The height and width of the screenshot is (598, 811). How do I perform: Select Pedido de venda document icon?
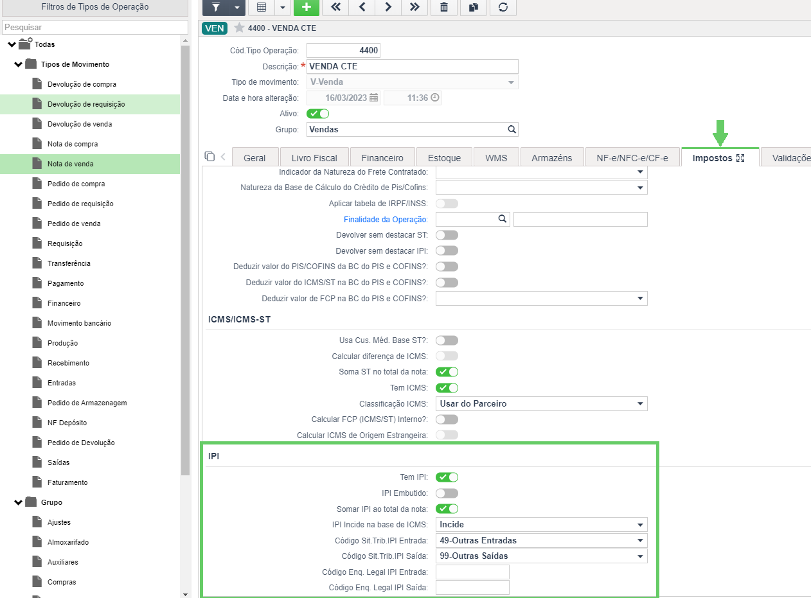click(37, 224)
